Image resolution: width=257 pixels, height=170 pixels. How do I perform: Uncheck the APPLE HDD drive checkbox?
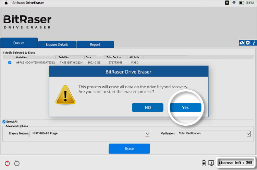tap(10, 63)
